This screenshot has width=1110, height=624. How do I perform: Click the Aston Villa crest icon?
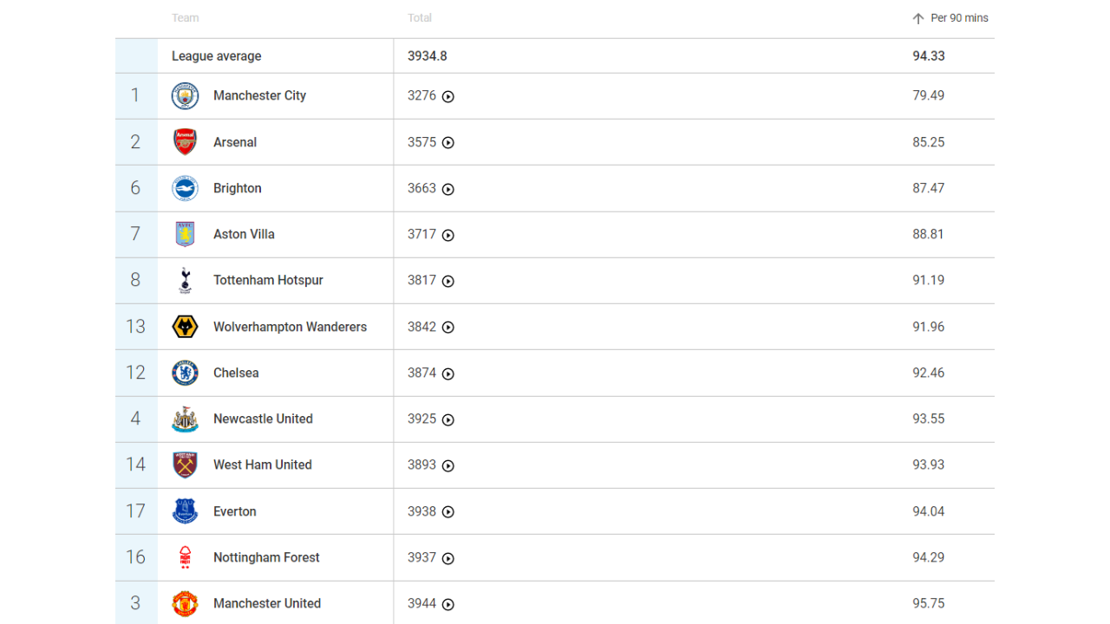[185, 234]
